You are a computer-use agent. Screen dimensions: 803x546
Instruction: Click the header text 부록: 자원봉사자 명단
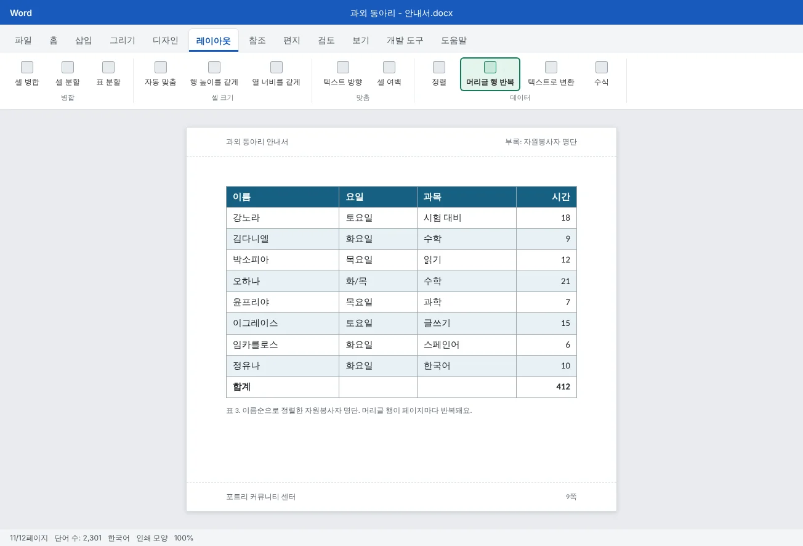541,142
